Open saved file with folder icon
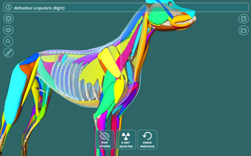The width and height of the screenshot is (251, 156). [x=243, y=30]
